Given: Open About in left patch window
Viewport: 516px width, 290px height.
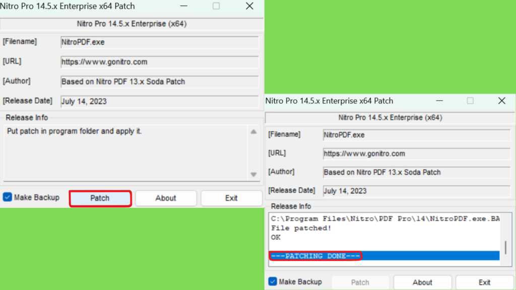Looking at the screenshot, I should (165, 198).
